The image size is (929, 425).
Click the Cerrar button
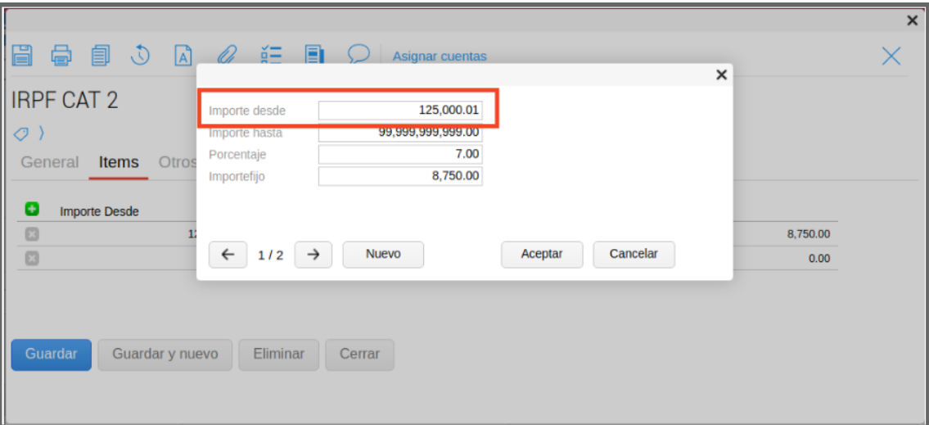point(359,355)
